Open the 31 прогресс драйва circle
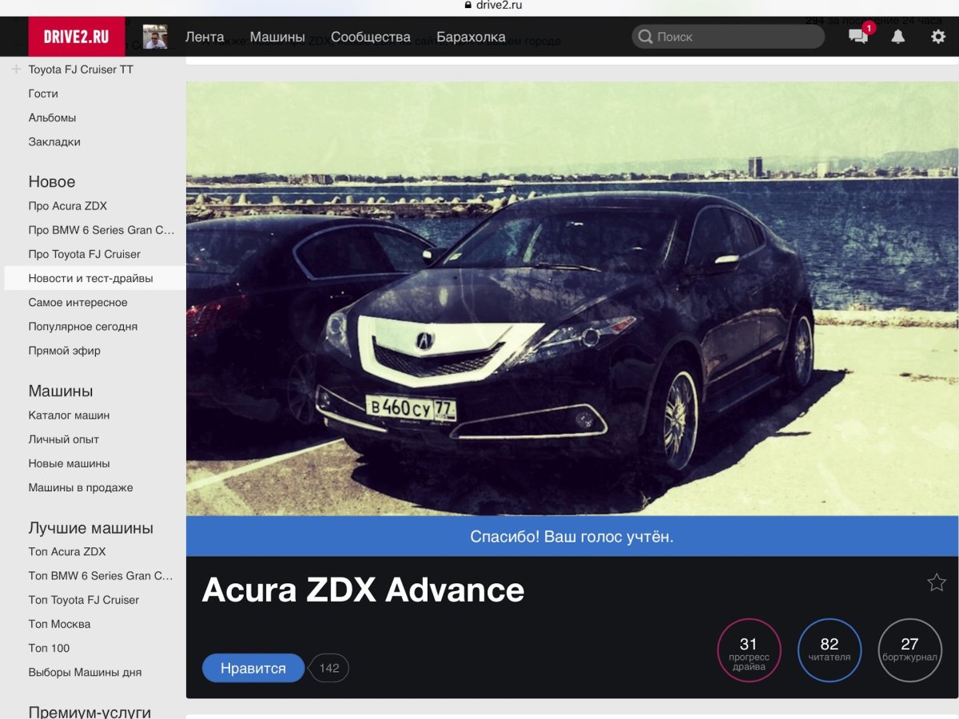 [749, 650]
